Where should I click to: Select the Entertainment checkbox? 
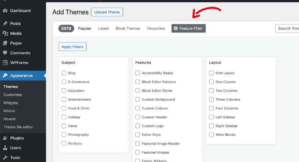point(64,99)
